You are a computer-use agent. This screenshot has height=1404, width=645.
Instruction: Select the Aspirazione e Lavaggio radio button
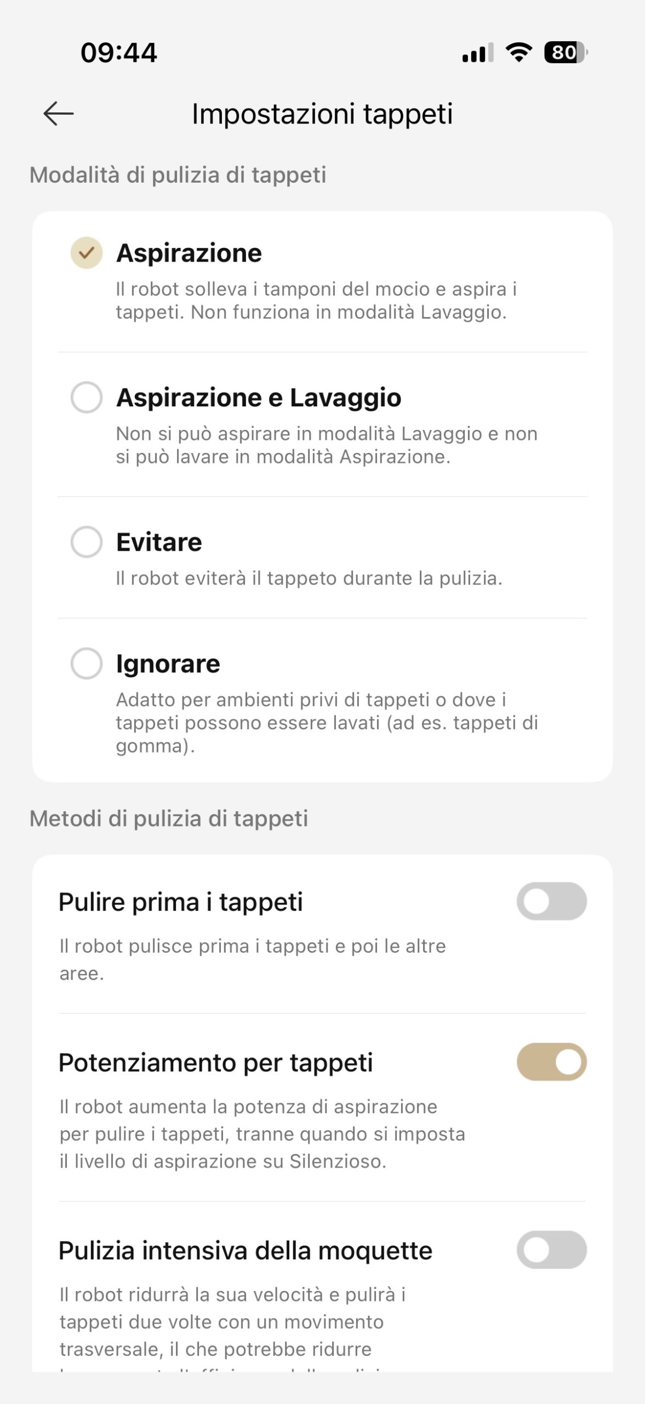[x=87, y=397]
